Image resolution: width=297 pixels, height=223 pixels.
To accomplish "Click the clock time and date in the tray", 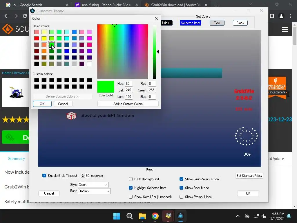I will pyautogui.click(x=278, y=216).
